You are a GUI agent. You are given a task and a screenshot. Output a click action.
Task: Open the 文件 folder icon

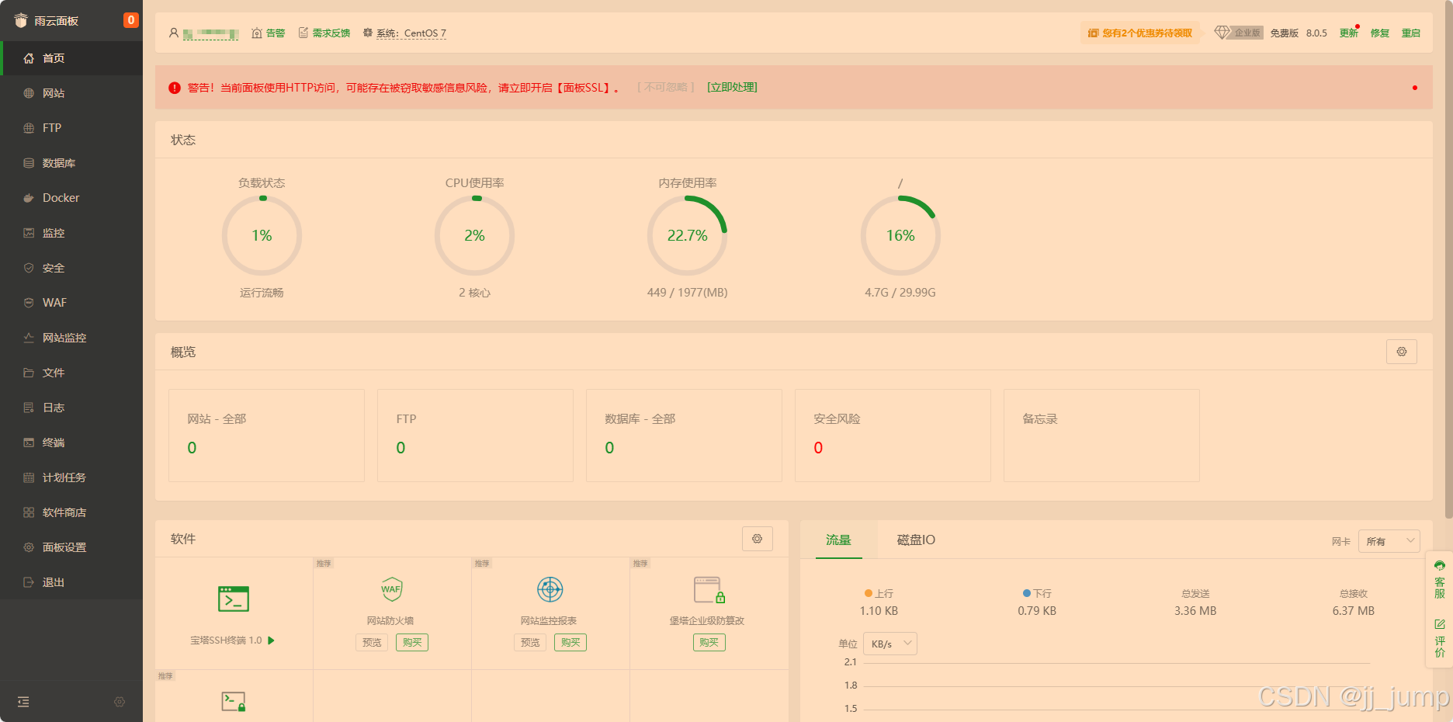click(29, 373)
